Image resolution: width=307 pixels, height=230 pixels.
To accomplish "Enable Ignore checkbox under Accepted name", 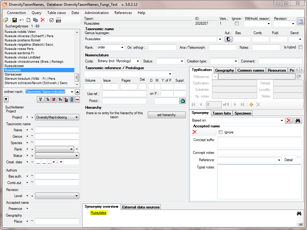I will pyautogui.click(x=221, y=132).
